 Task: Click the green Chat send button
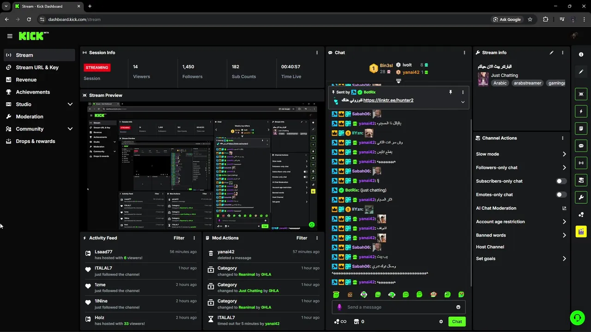click(457, 322)
